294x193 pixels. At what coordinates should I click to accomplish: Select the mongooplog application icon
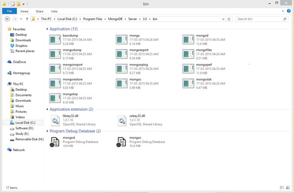pyautogui.click(x=121, y=69)
